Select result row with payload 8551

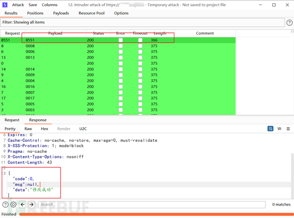coord(118,40)
